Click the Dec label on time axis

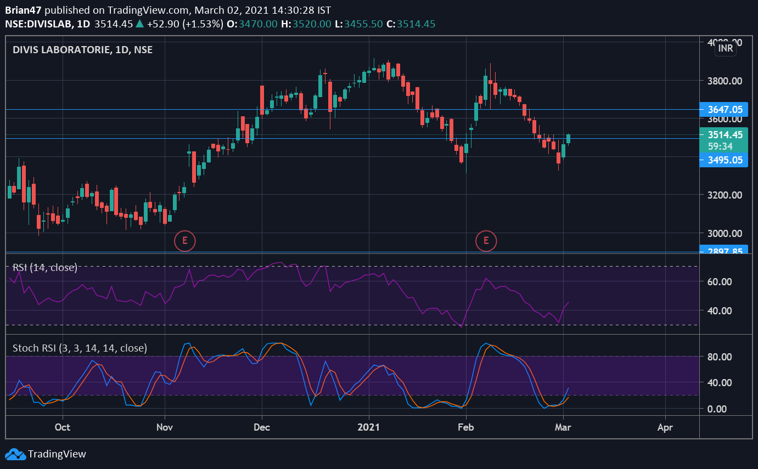pyautogui.click(x=262, y=426)
